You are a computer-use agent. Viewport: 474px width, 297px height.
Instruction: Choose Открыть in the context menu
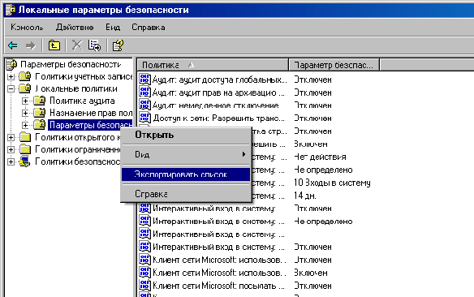point(186,135)
